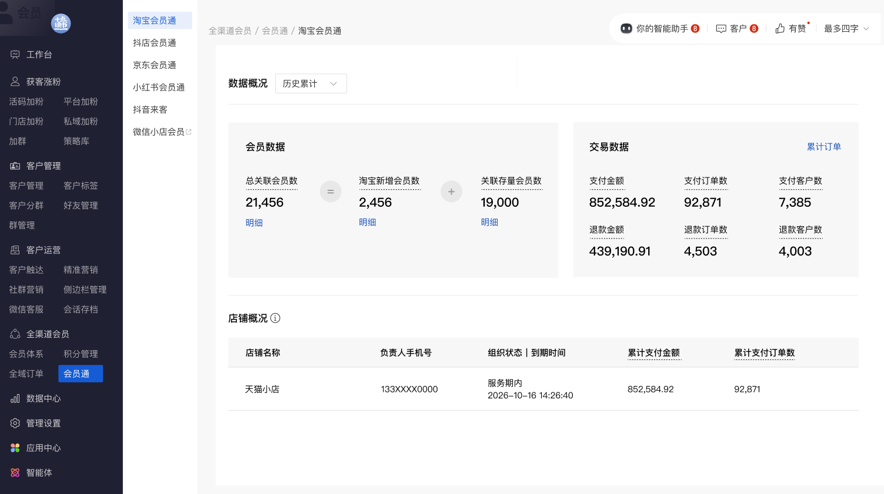This screenshot has width=884, height=494.
Task: Select 京东会员通 in submenu
Action: pos(155,65)
